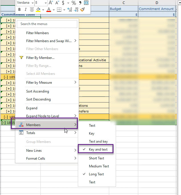Image resolution: width=181 pixels, height=195 pixels.
Task: Select column D header
Action: point(157,3)
